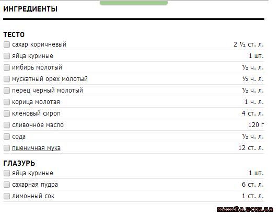Check the корица молотая checkbox
Screen dimensions: 279x217
tap(7, 102)
